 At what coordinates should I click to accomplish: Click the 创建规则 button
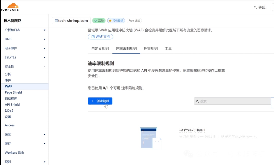[100, 101]
